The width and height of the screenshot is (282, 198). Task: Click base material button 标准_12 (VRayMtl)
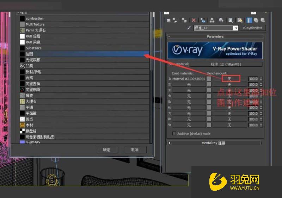click(x=226, y=64)
